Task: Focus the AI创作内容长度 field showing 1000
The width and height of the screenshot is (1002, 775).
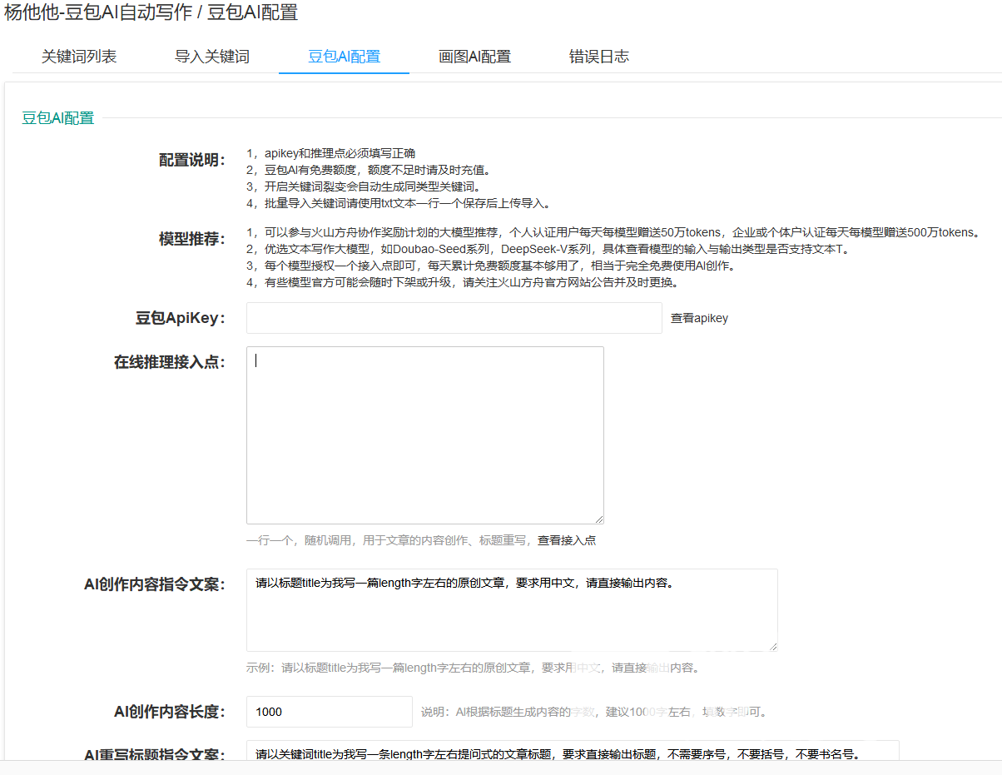Action: point(329,712)
